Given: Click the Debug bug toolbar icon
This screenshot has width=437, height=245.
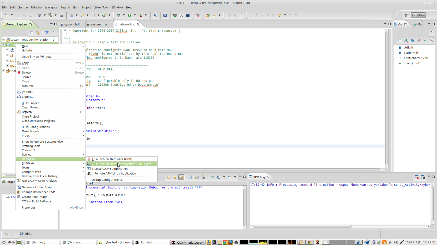Looking at the screenshot, I should (119, 15).
